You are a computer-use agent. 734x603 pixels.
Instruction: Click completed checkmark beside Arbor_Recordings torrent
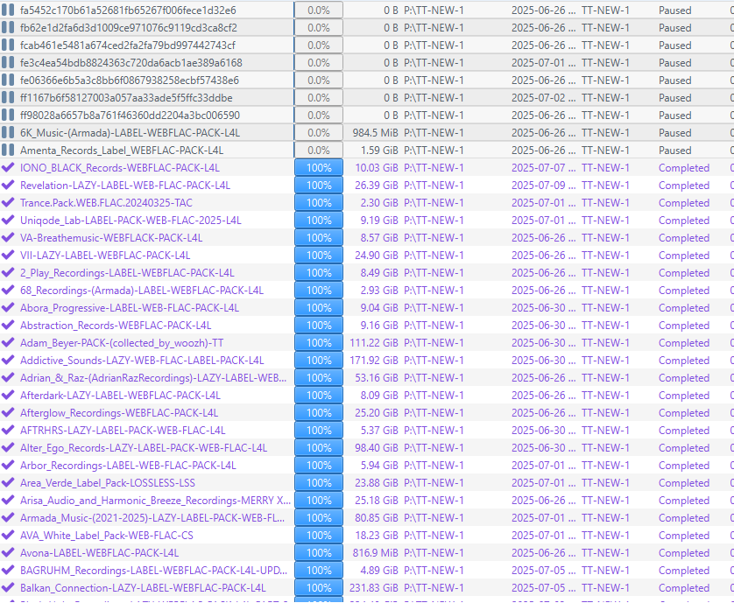click(x=8, y=466)
